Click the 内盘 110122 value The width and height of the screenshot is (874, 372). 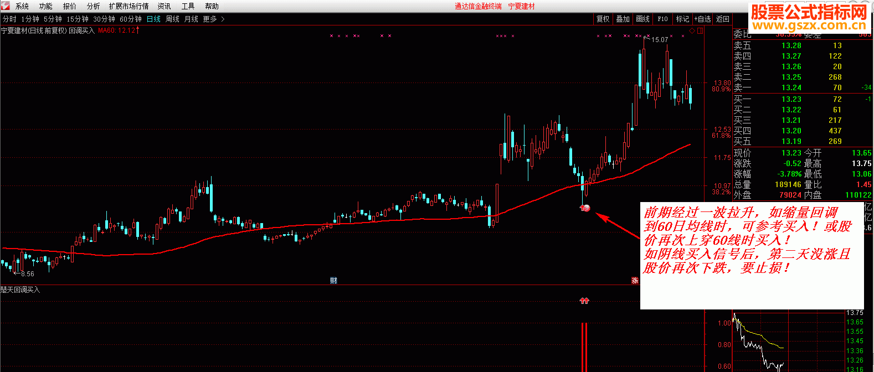pyautogui.click(x=858, y=195)
